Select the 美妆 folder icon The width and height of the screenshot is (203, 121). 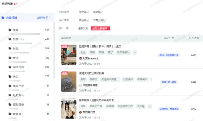pyautogui.click(x=10, y=76)
